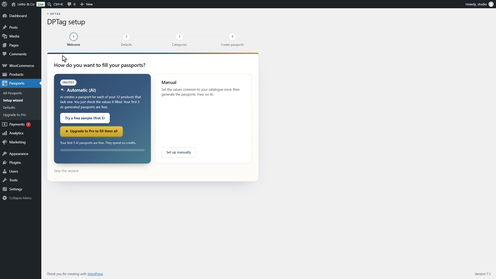Click the Marketing megaphone icon

[5, 142]
